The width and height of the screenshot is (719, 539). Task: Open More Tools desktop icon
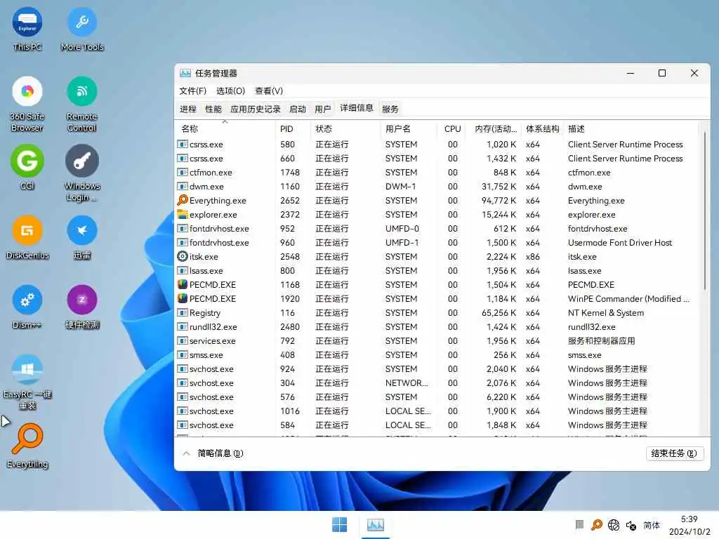coord(82,29)
